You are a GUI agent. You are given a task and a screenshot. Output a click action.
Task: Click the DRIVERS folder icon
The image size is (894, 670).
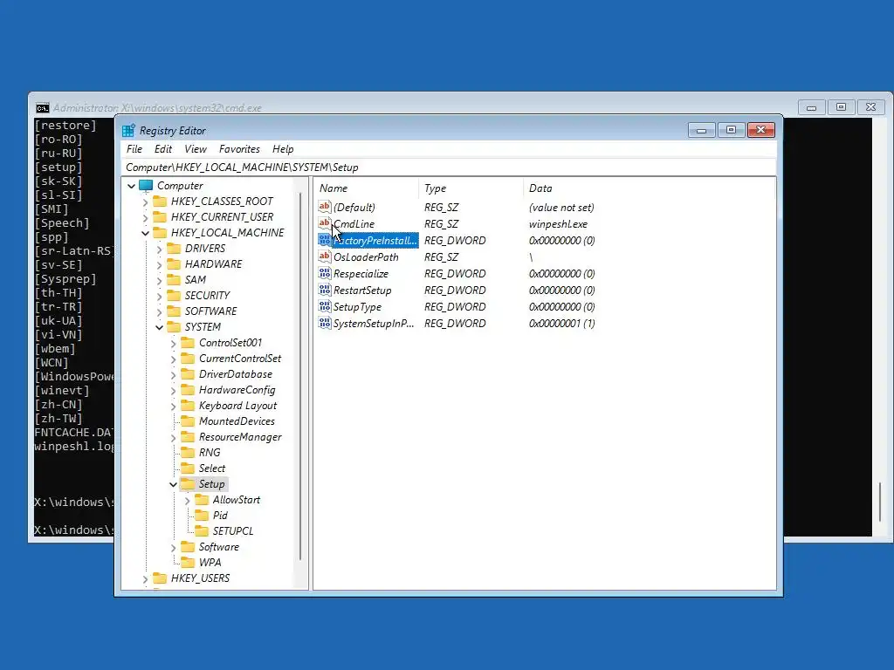(x=174, y=249)
